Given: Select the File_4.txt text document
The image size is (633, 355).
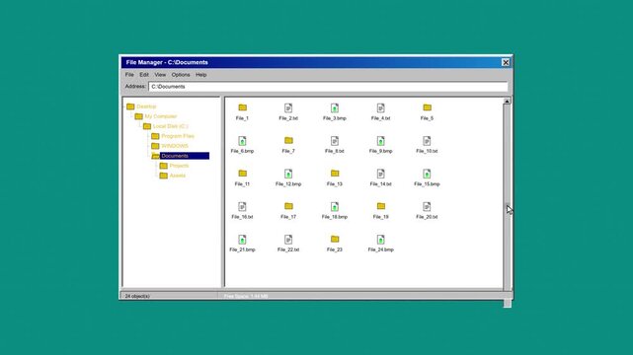Looking at the screenshot, I should 380,108.
